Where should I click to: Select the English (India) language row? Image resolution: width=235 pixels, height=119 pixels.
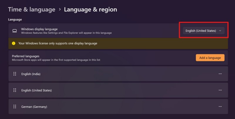pyautogui.click(x=117, y=74)
